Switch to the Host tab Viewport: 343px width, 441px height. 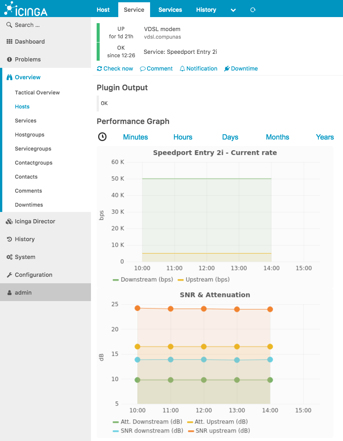[x=103, y=9]
